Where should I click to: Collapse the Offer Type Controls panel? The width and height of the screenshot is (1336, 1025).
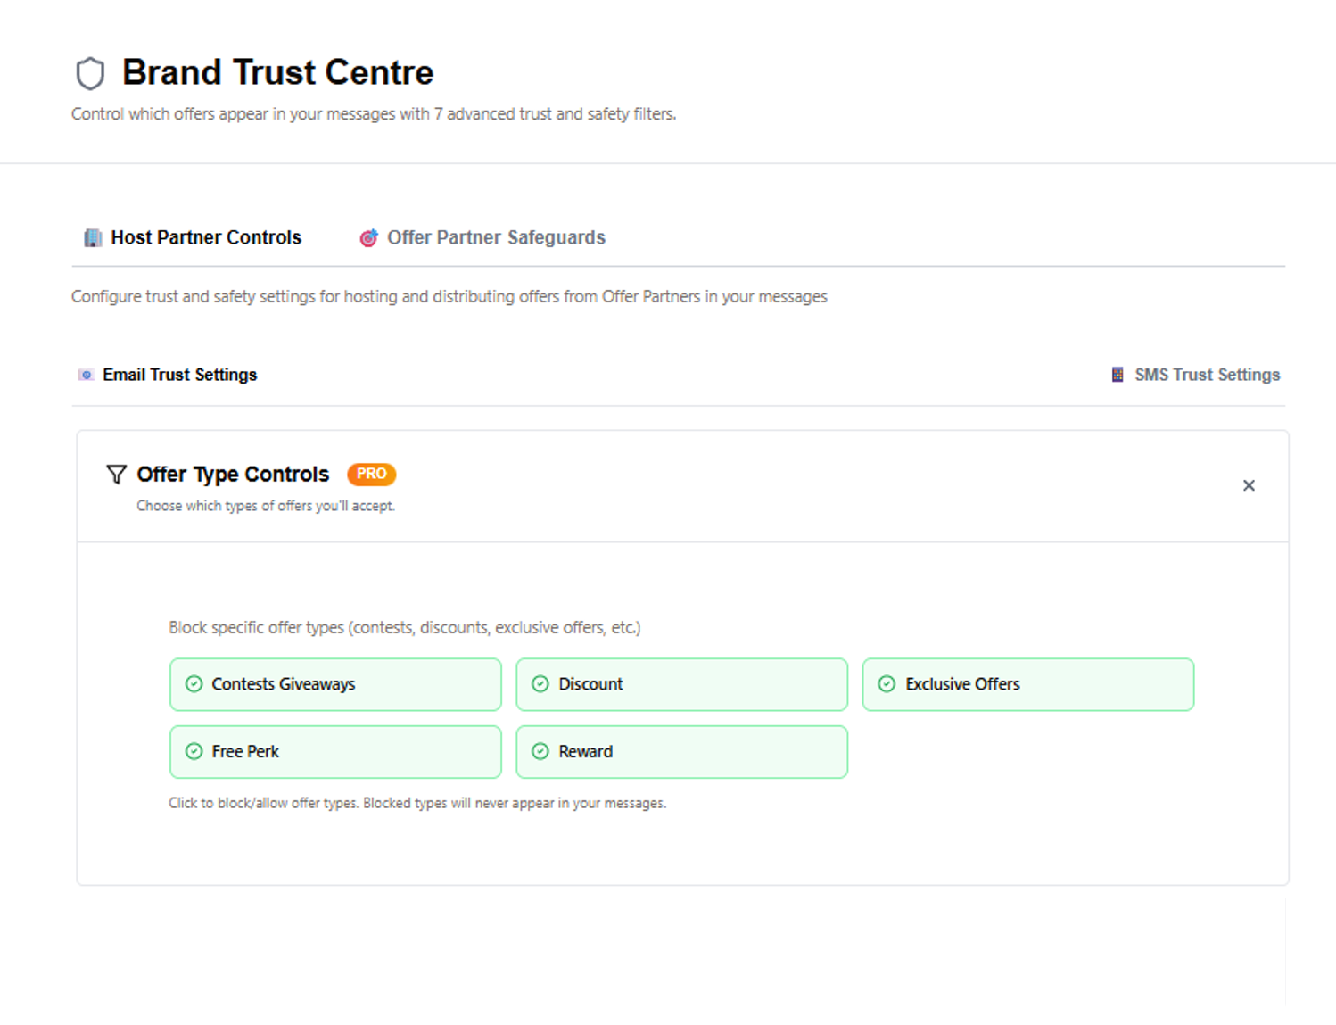click(x=1249, y=486)
